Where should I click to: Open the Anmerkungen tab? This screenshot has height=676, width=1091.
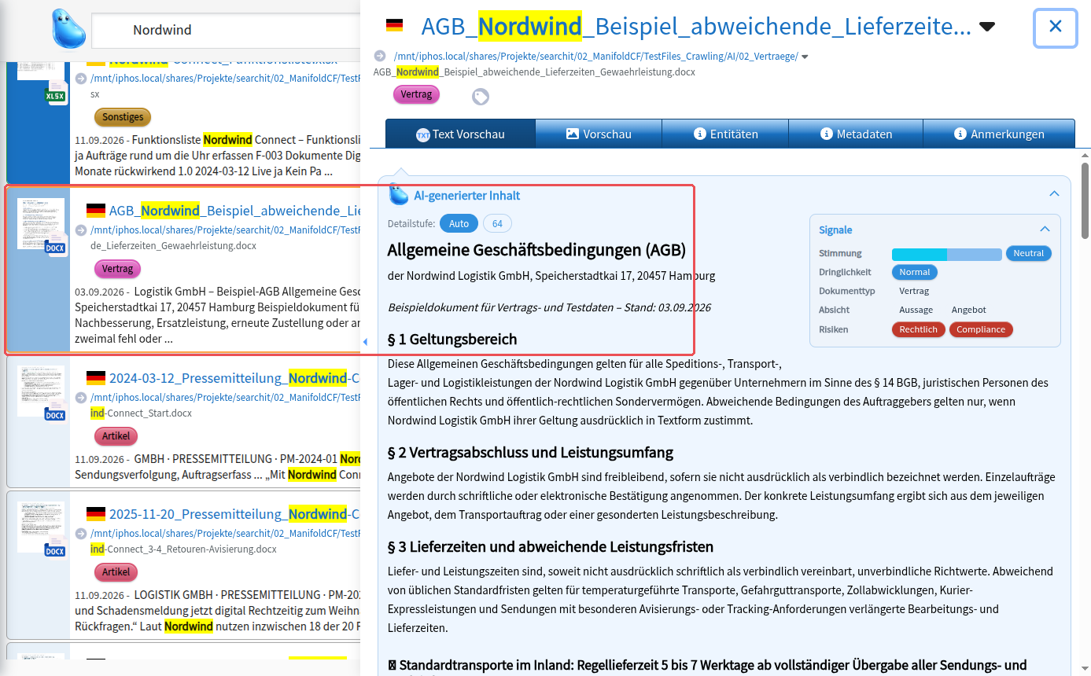click(999, 134)
